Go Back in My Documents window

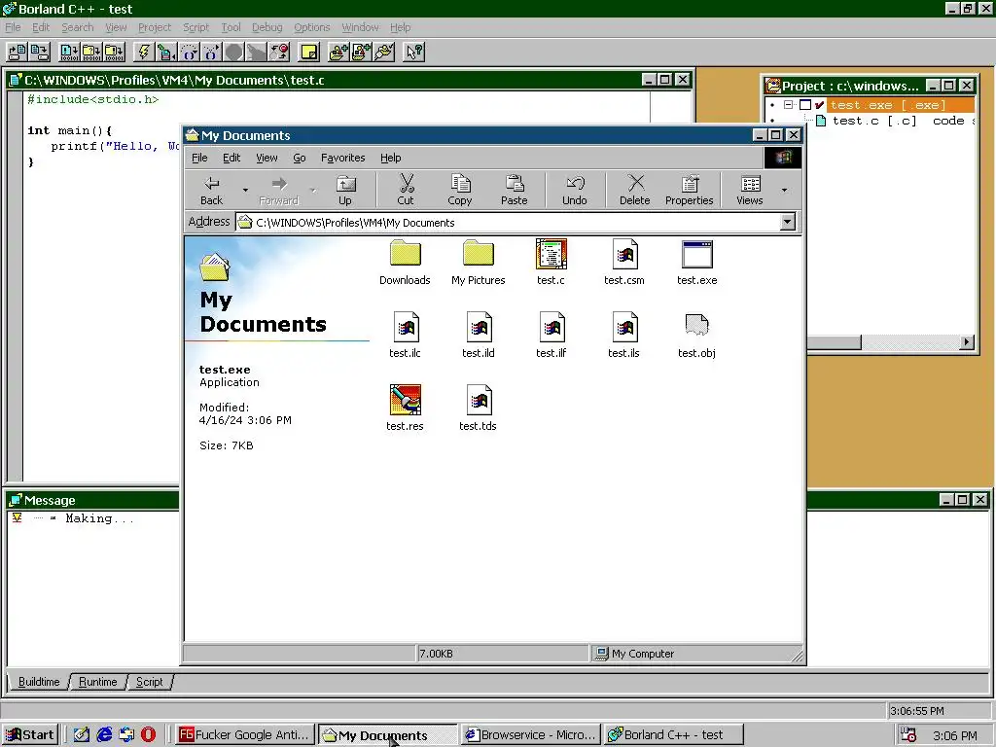[211, 191]
